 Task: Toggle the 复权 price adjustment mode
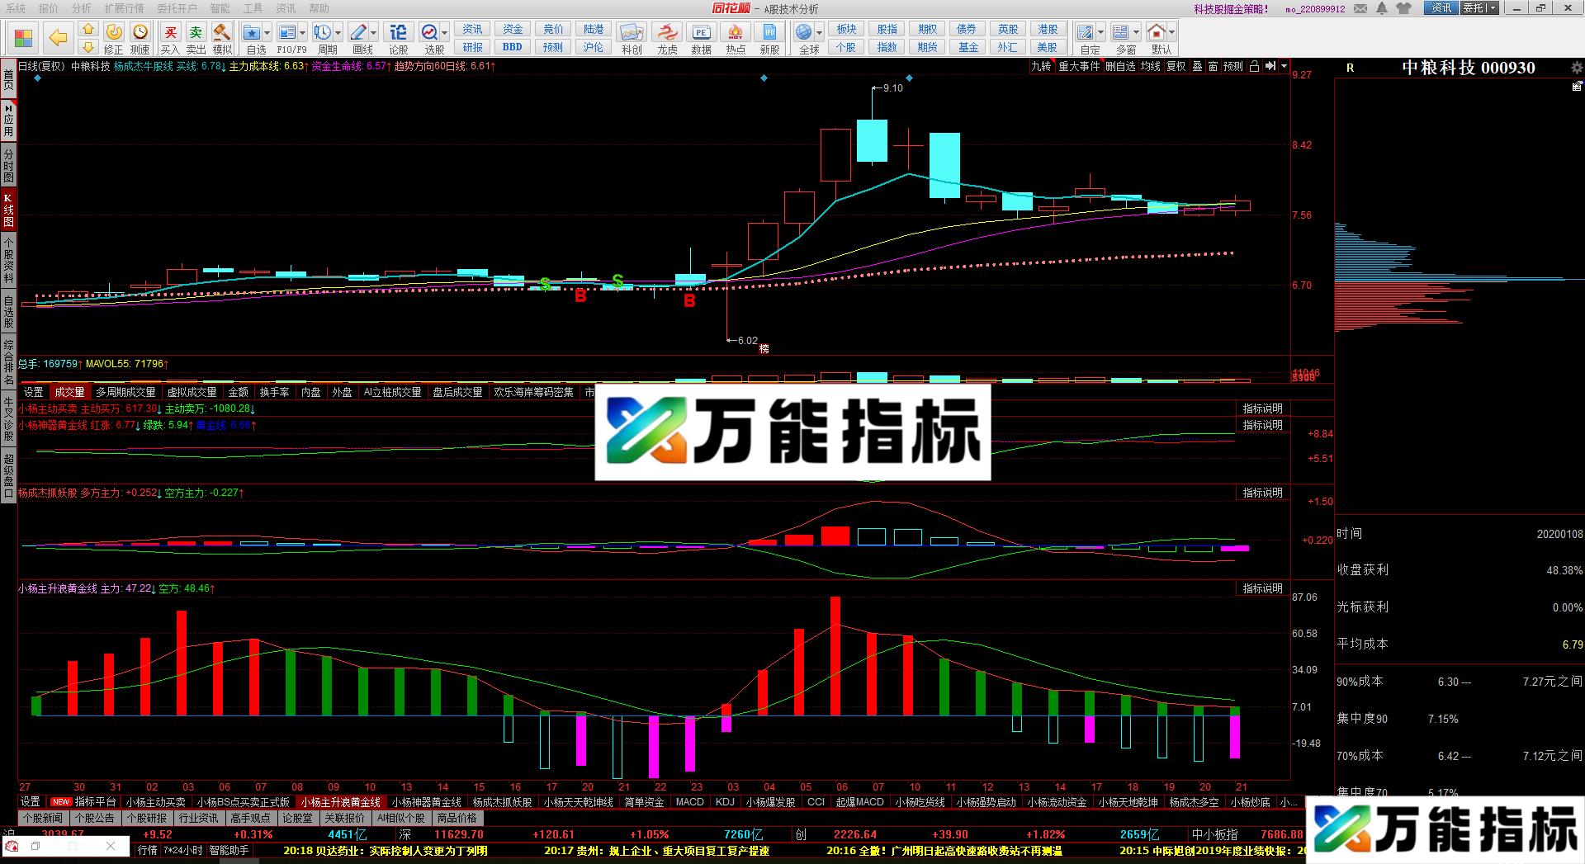click(1176, 67)
